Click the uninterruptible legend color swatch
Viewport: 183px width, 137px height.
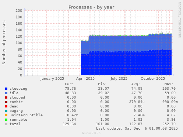pos(6,115)
